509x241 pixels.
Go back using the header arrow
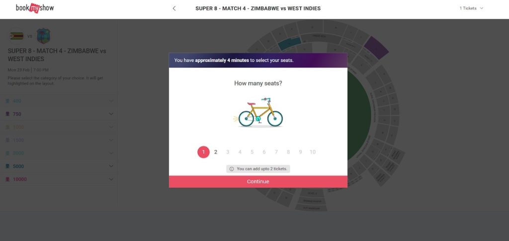pyautogui.click(x=174, y=8)
